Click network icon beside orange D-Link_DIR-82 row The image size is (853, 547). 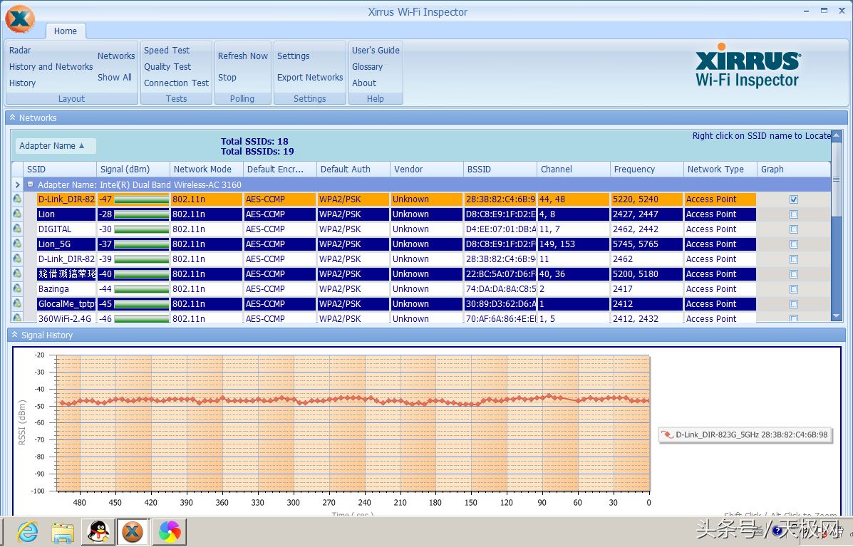[x=17, y=199]
